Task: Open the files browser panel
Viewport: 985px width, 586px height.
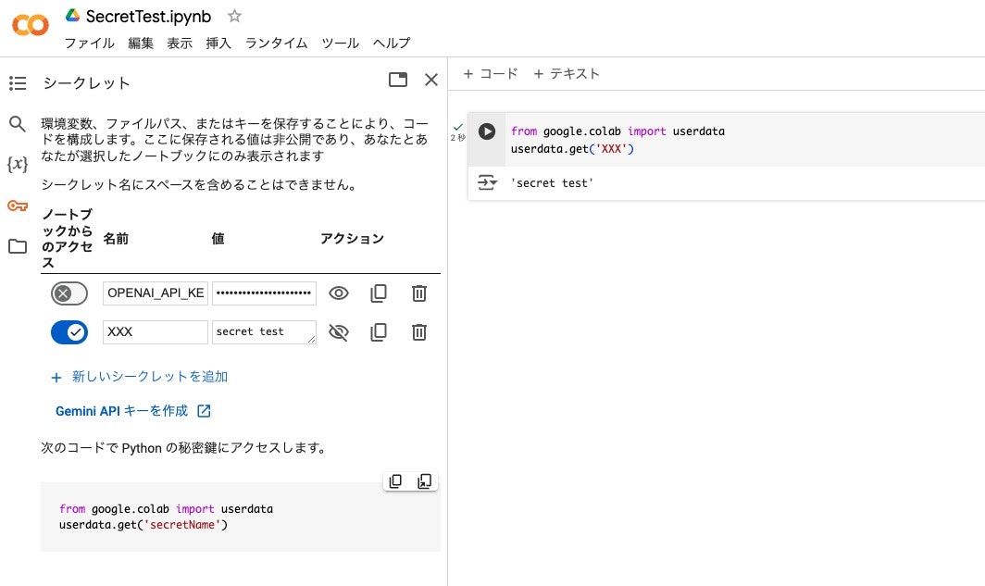Action: 17,244
